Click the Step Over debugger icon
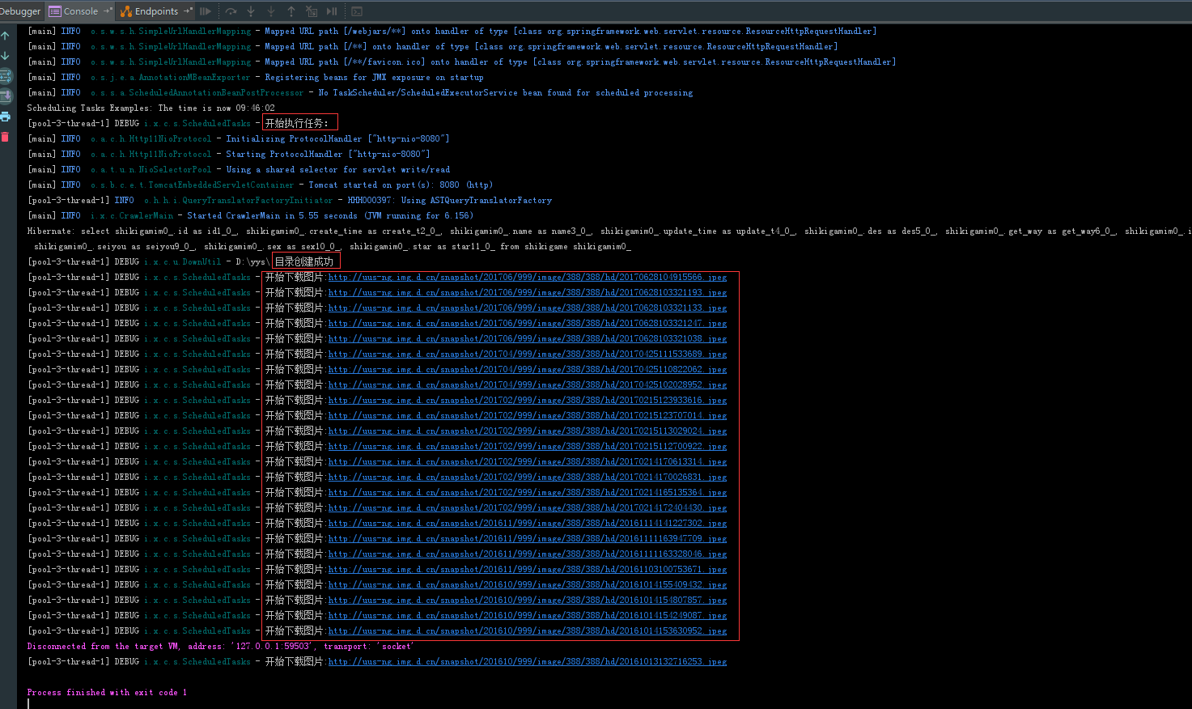Screen dimensions: 1192x709 tap(231, 11)
